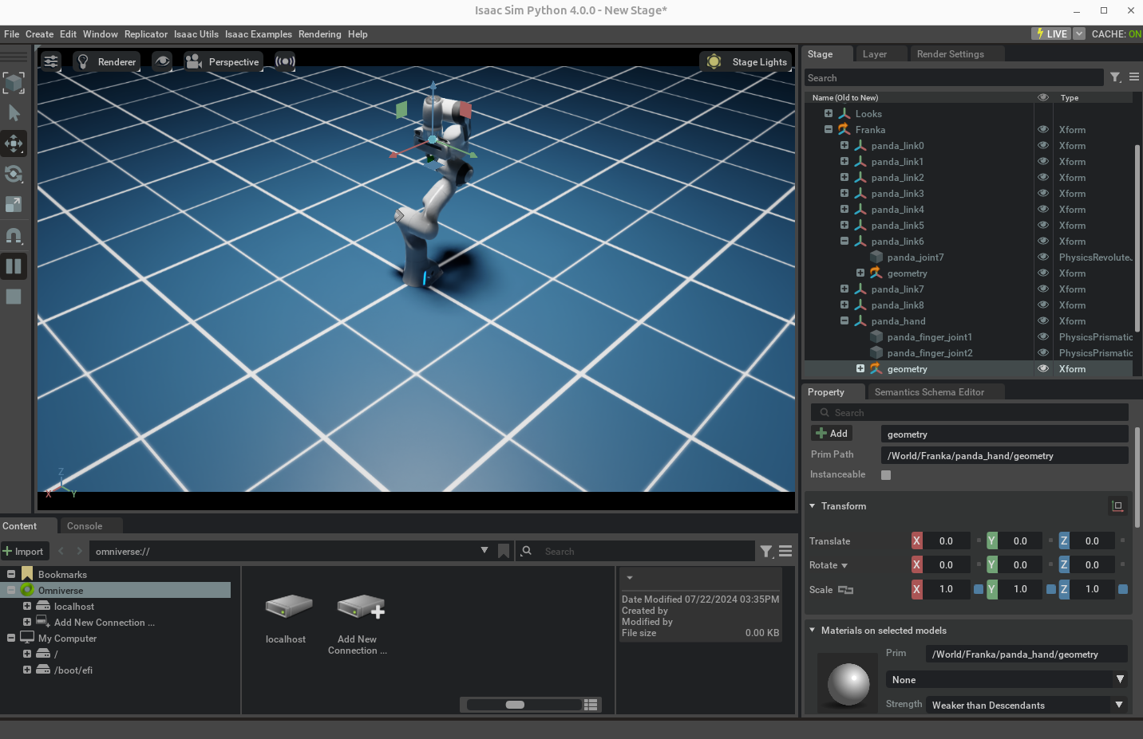
Task: Pause the simulation
Action: (x=14, y=266)
